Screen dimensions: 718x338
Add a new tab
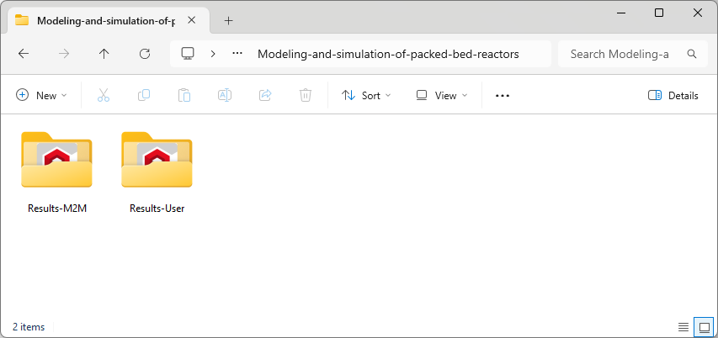tap(228, 21)
